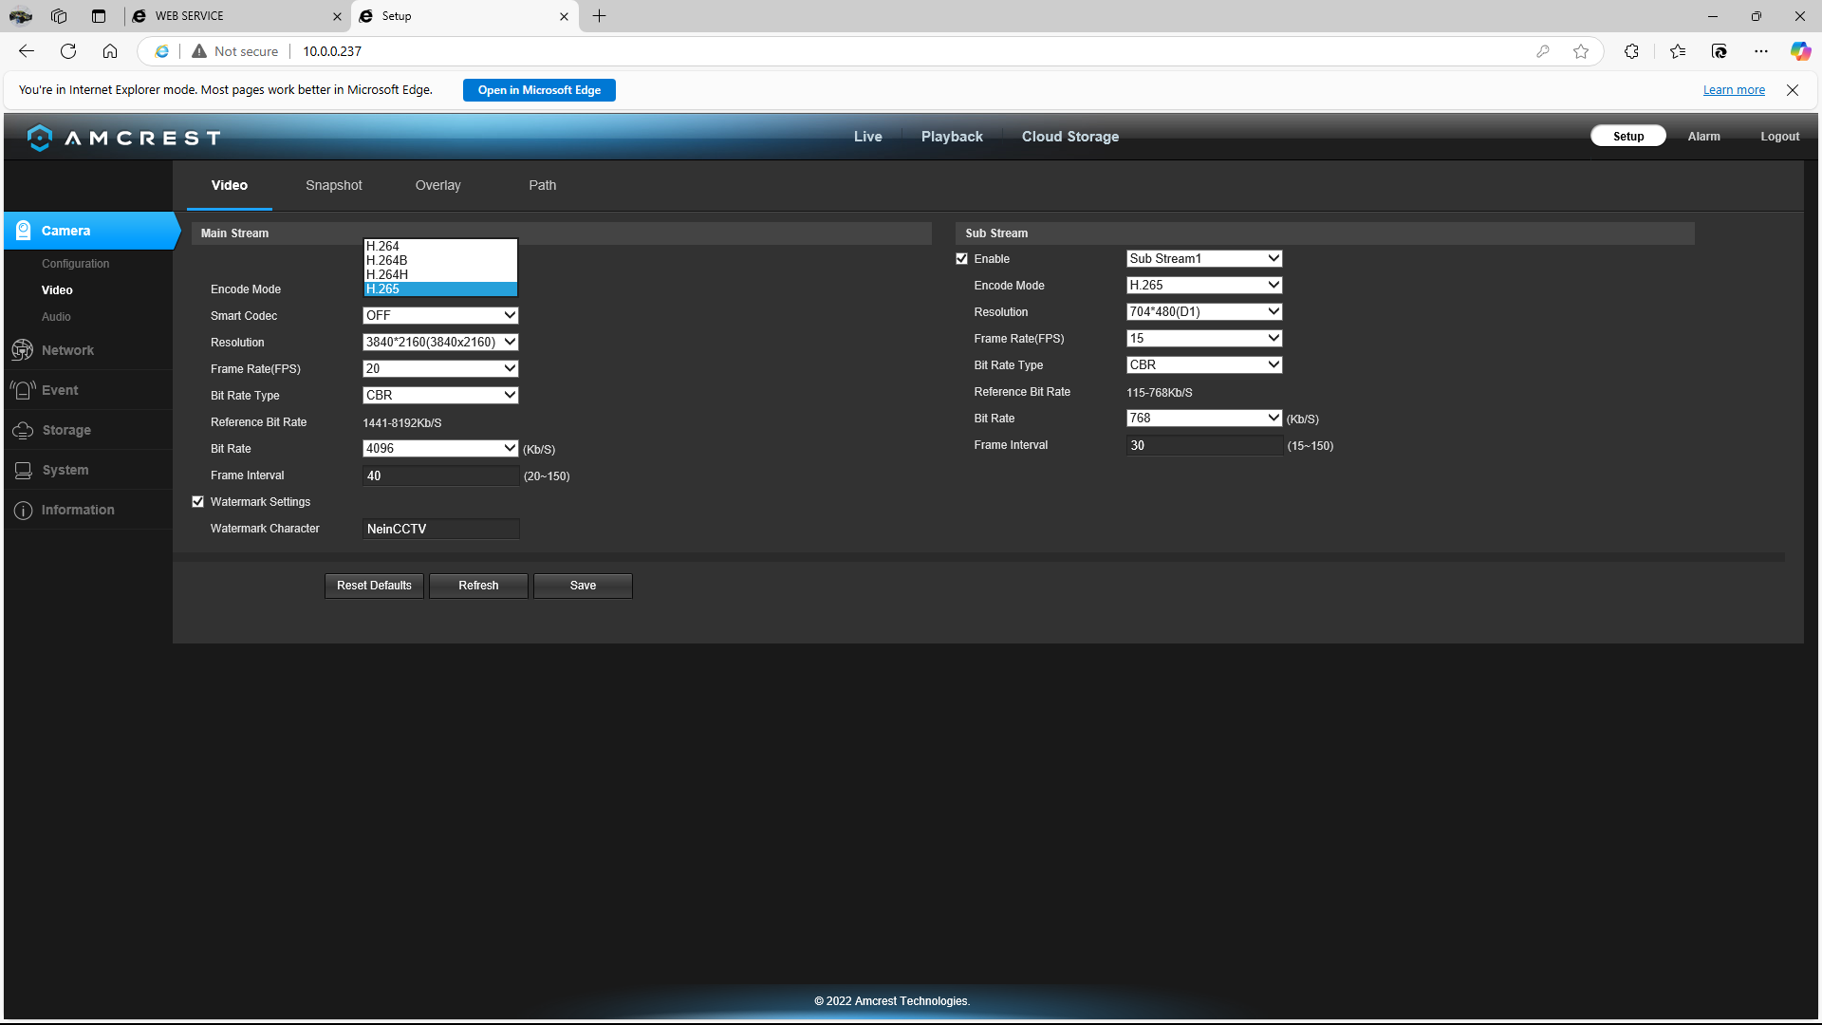This screenshot has height=1025, width=1822.
Task: Add page to favorites star icon
Action: pos(1581,51)
